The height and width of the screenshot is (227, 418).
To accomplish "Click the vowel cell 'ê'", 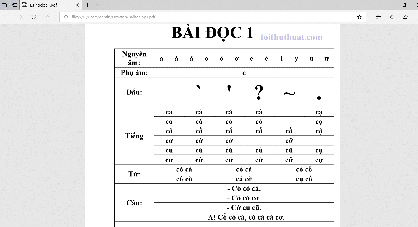I will (x=266, y=58).
